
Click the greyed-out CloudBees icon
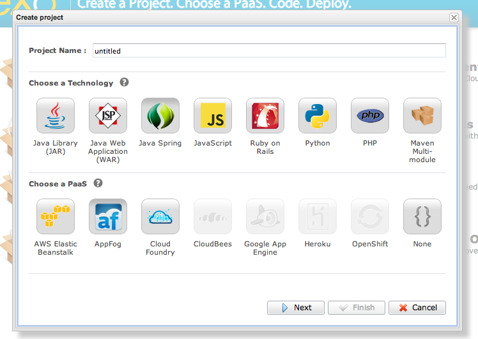[x=213, y=216]
